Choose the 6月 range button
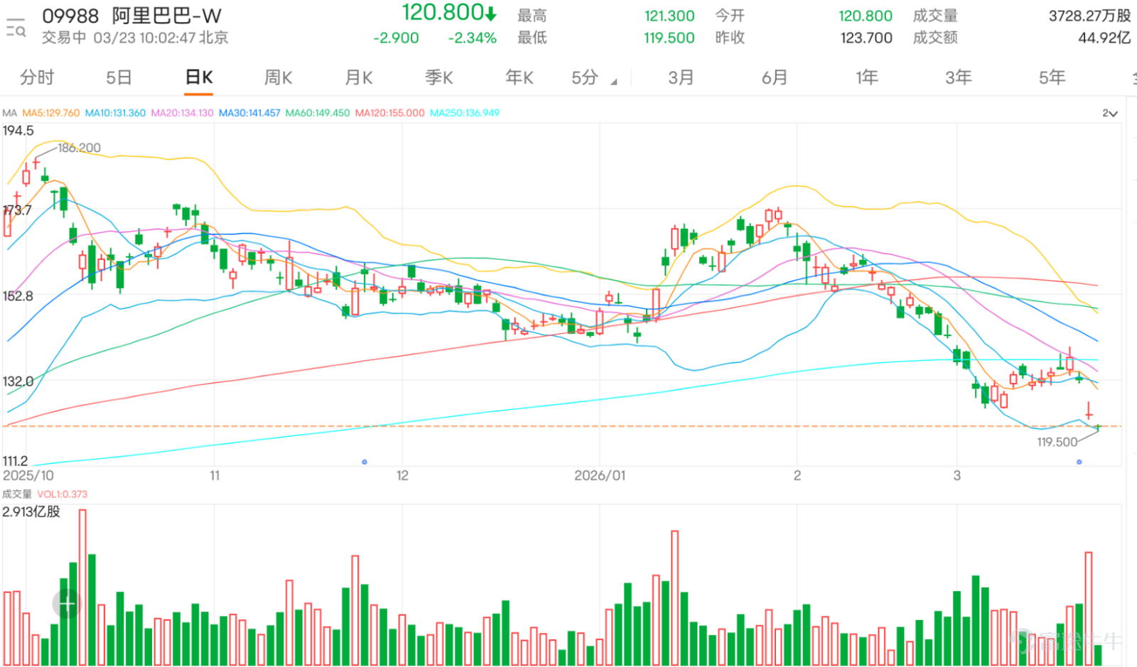This screenshot has height=667, width=1137. (775, 77)
